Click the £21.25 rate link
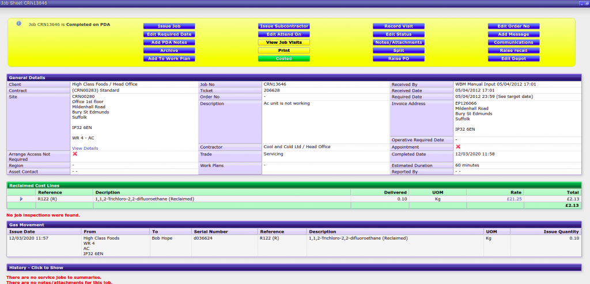The height and width of the screenshot is (284, 590). tap(513, 199)
